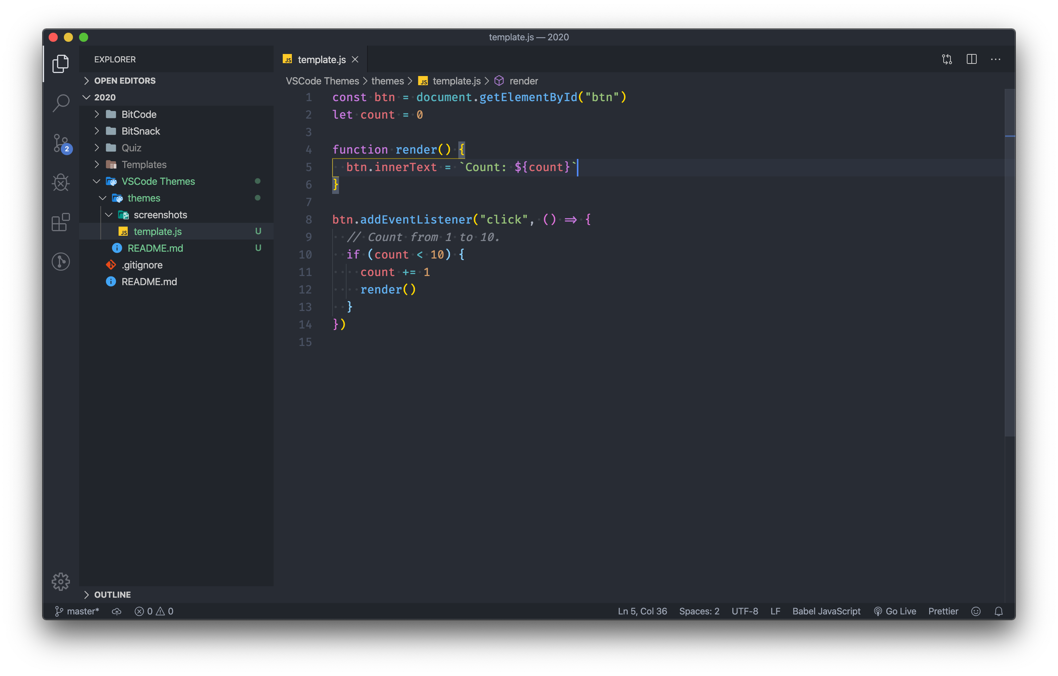Expand the OUTLINE section
This screenshot has width=1058, height=676.
pos(112,594)
